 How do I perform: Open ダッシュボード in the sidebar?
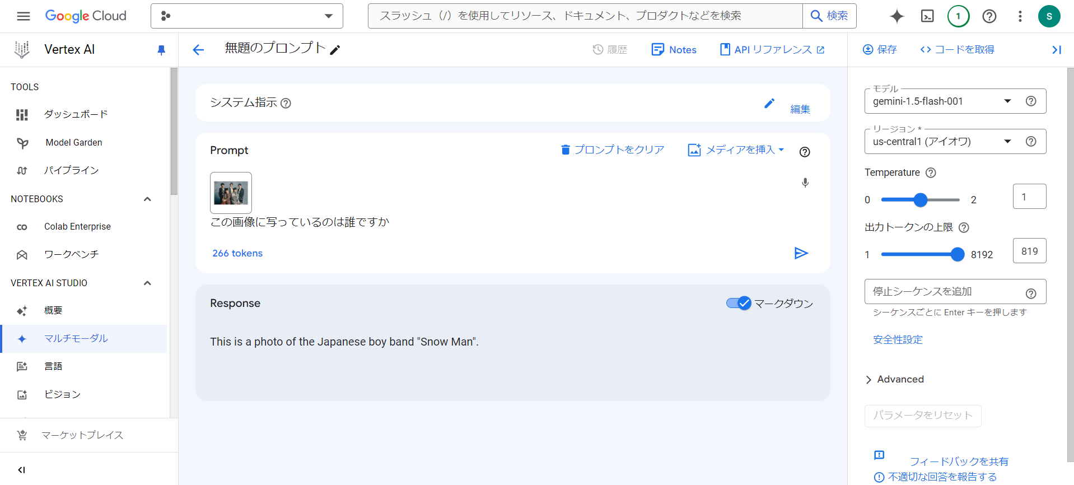point(84,114)
